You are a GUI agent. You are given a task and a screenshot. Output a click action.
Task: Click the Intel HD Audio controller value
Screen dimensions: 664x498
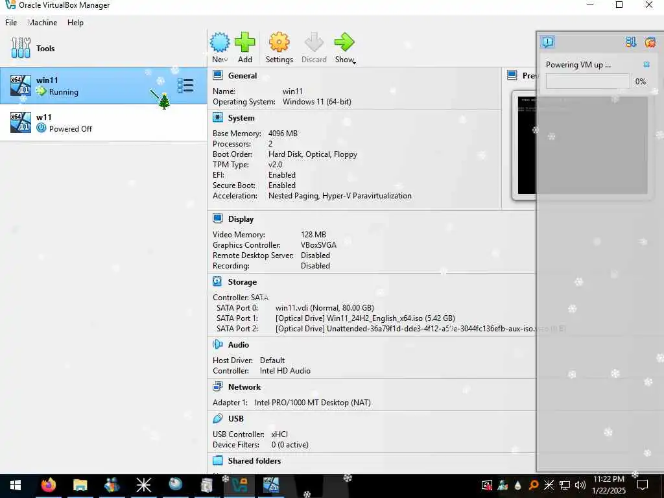pos(285,370)
